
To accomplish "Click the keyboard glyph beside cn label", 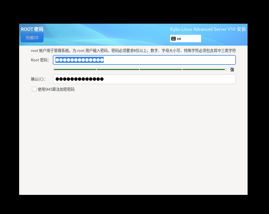I will pos(173,38).
